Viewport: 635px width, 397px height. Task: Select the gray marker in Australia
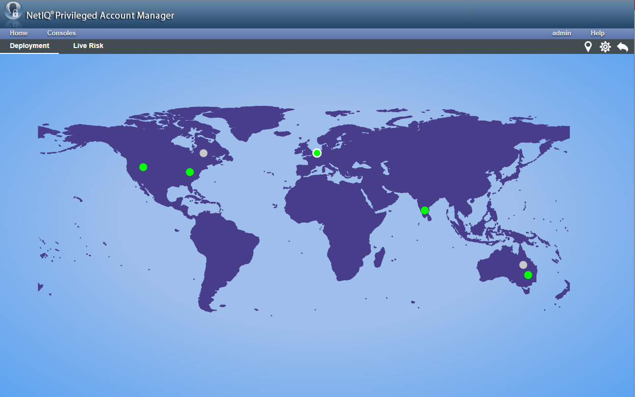click(x=523, y=265)
